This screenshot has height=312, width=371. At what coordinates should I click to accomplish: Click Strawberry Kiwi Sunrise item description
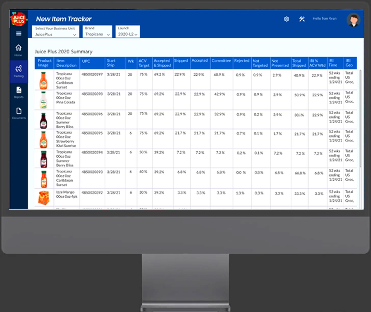point(66,139)
